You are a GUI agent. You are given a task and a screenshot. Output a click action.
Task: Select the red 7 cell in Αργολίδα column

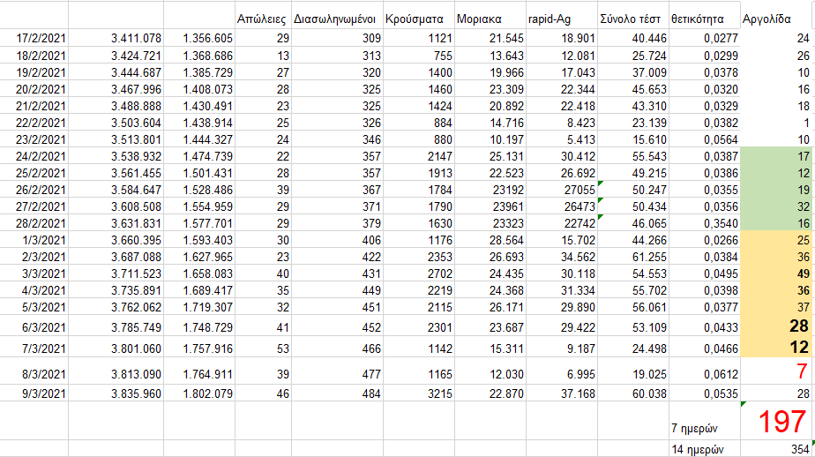[x=776, y=370]
